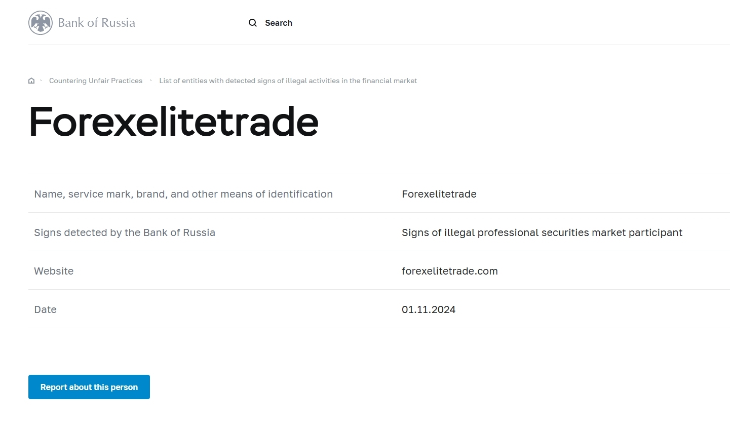Open the List of entities breadcrumb link
The height and width of the screenshot is (427, 730).
(288, 81)
